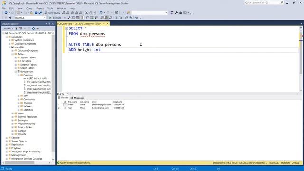Switch output to Results to File
This screenshot has height=171, width=304.
point(111,18)
